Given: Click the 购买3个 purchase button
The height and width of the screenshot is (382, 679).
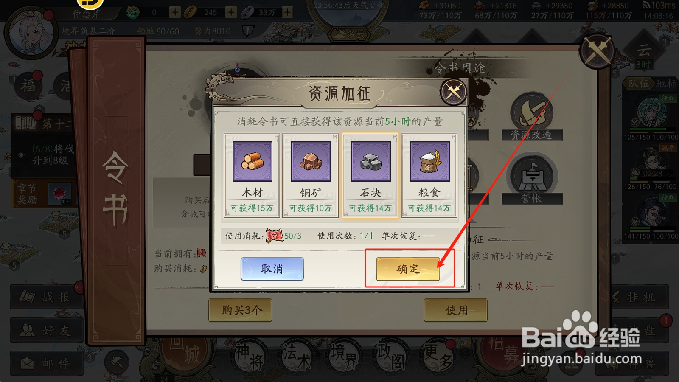Looking at the screenshot, I should point(240,310).
